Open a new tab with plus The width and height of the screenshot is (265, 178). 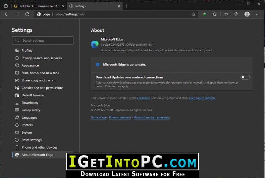(x=127, y=6)
